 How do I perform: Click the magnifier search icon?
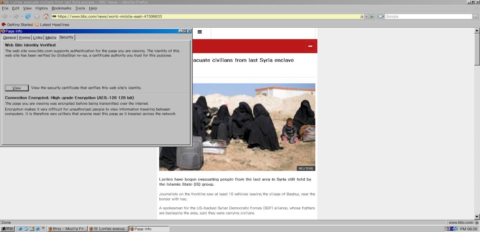[x=475, y=16]
